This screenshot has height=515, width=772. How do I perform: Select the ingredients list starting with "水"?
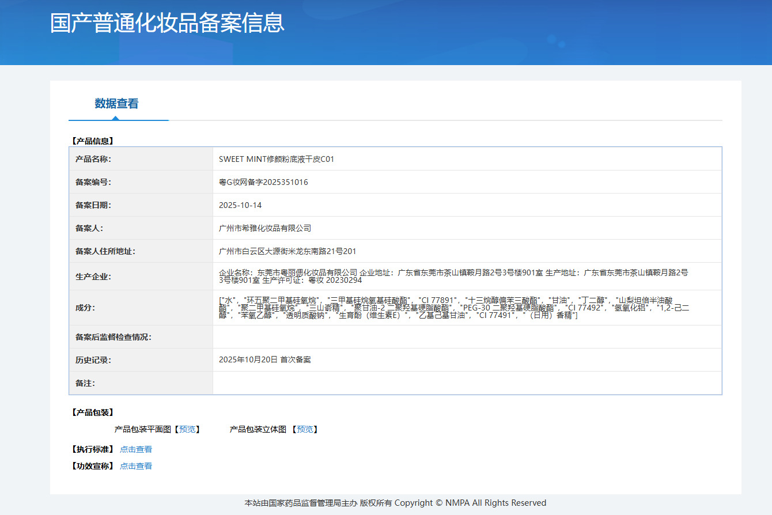tap(454, 308)
